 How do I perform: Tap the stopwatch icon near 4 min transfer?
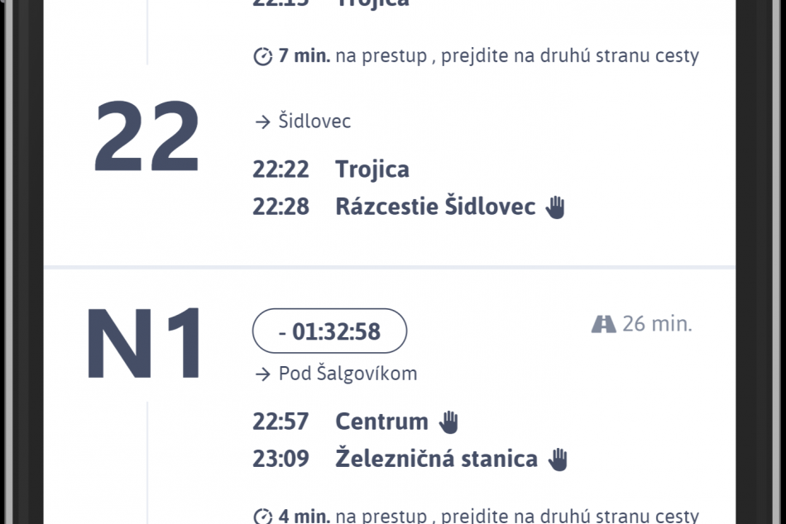(x=261, y=516)
